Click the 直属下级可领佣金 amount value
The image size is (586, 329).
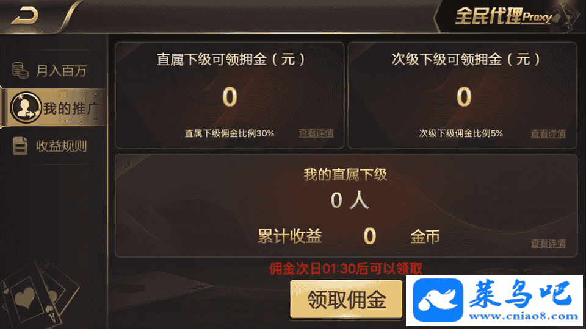point(230,97)
